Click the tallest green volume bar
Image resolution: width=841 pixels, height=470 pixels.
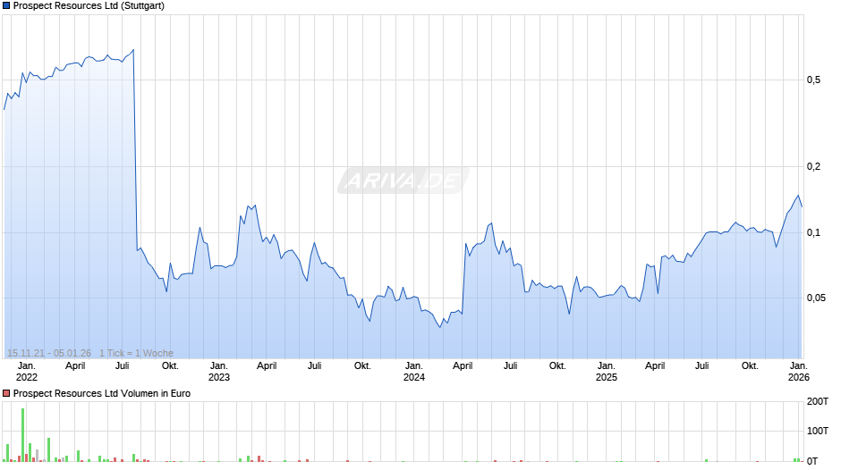pyautogui.click(x=22, y=434)
